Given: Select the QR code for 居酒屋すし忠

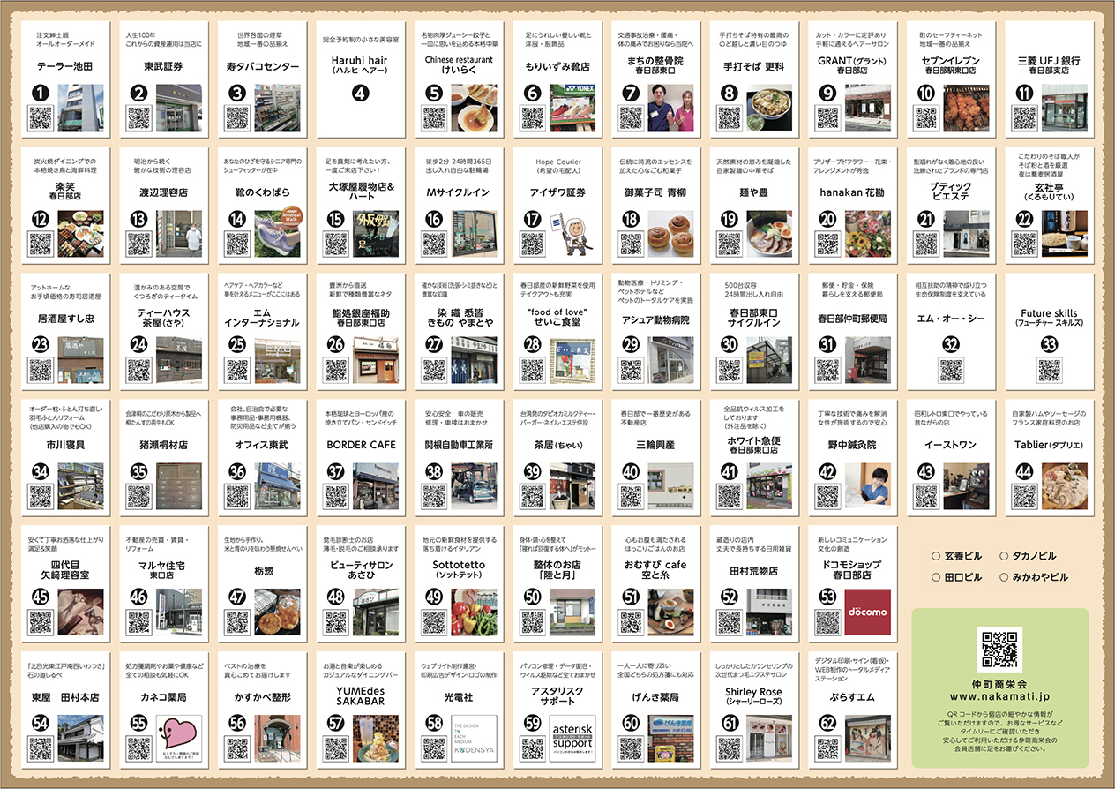Looking at the screenshot, I should tap(41, 370).
